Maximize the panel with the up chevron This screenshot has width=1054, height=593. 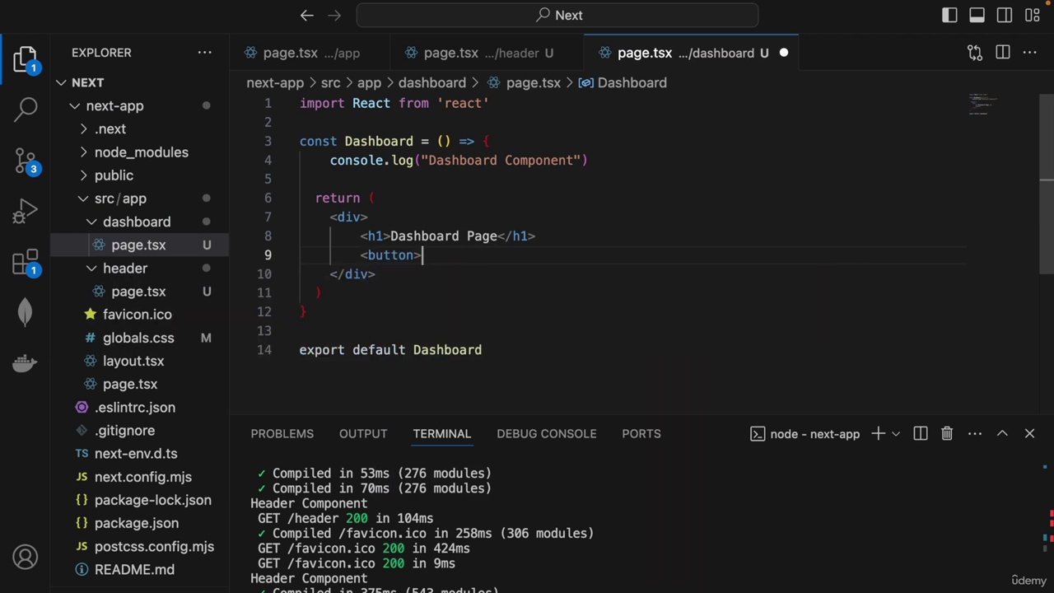[x=1002, y=434]
